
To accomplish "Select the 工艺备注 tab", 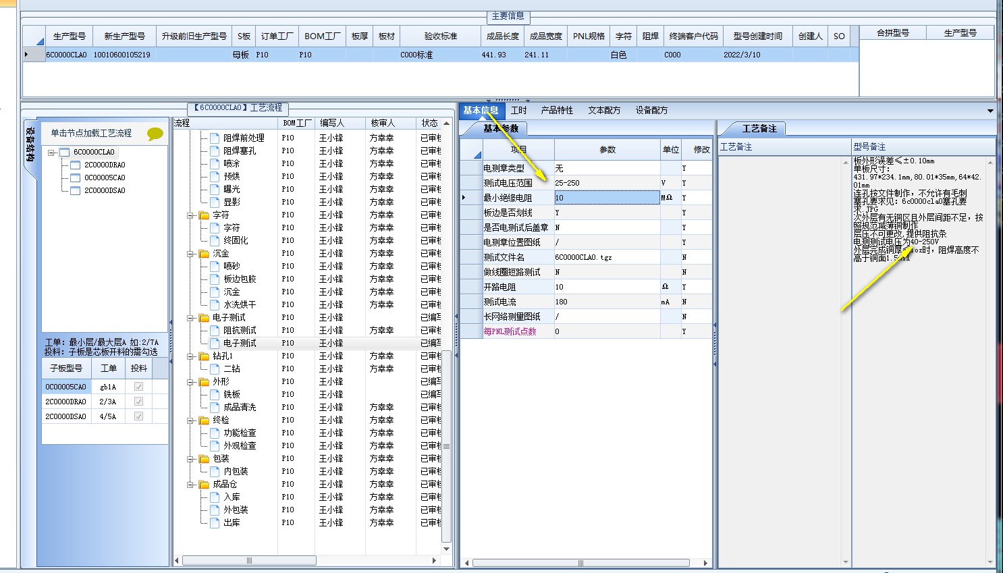I will click(x=759, y=128).
